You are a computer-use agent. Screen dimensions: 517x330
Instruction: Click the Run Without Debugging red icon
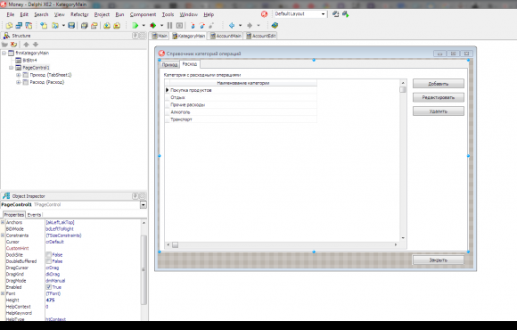click(x=153, y=25)
